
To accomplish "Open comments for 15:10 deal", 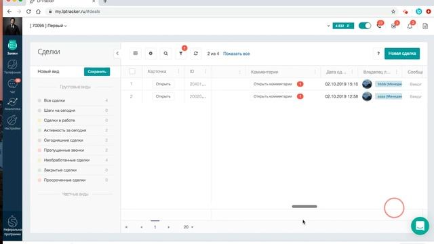I will coord(273,84).
